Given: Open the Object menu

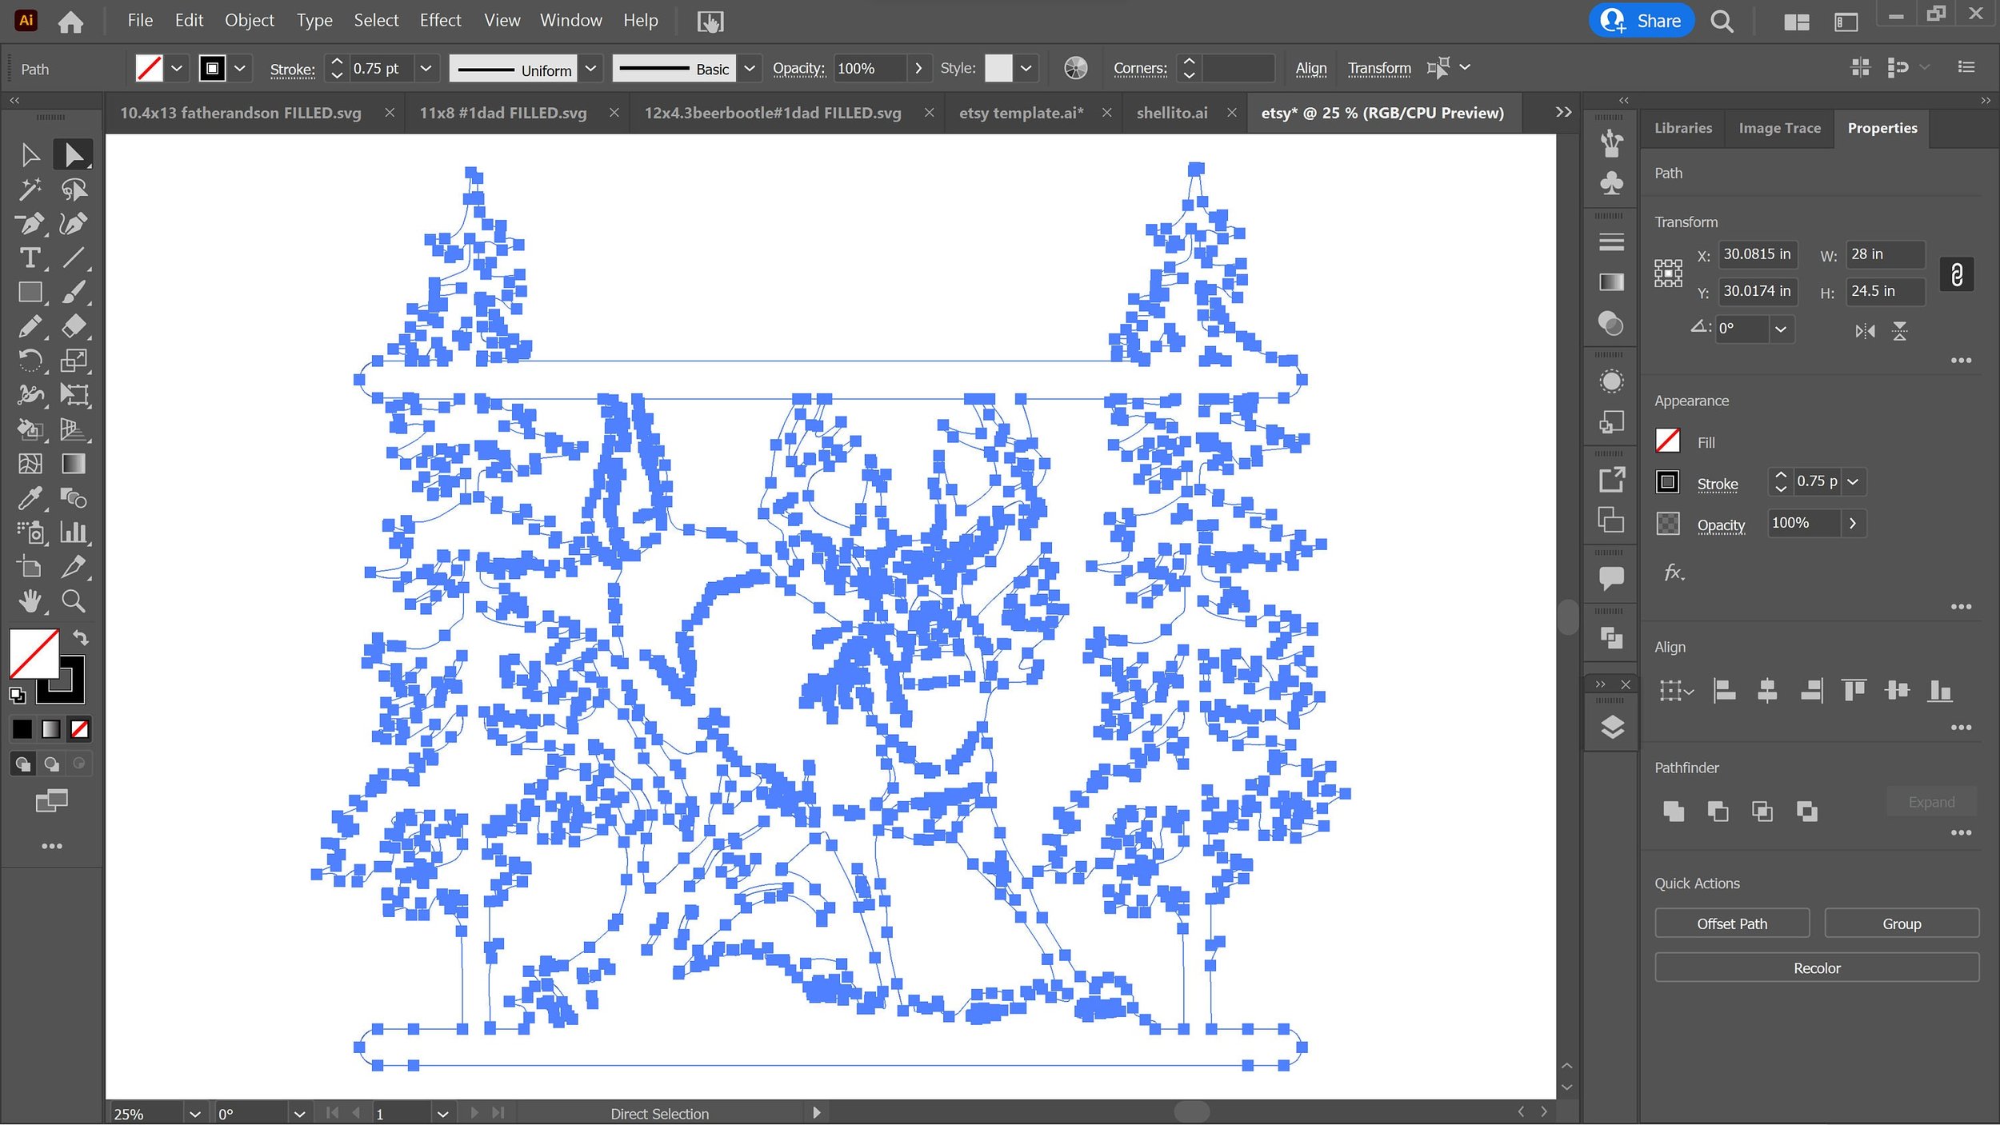Looking at the screenshot, I should [x=249, y=21].
